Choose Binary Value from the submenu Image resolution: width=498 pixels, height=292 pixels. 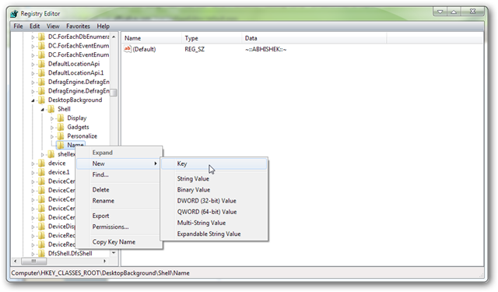tap(214, 190)
